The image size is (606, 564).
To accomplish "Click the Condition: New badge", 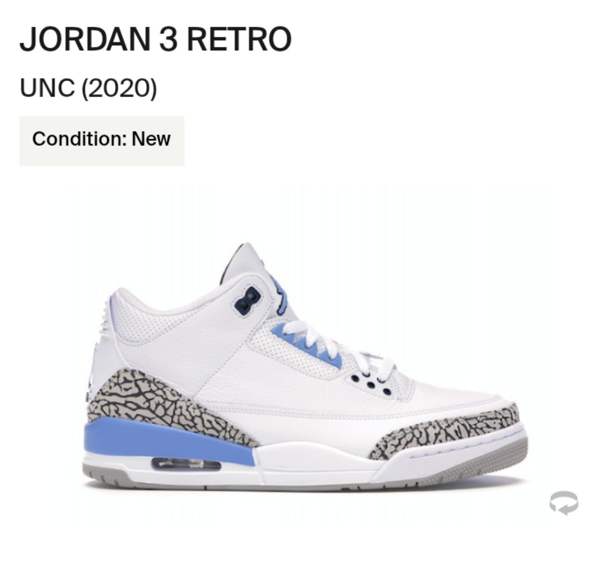I will tap(102, 141).
